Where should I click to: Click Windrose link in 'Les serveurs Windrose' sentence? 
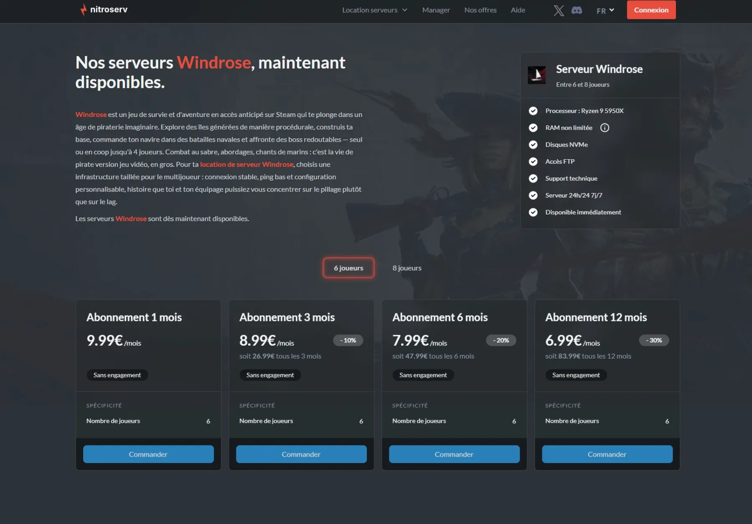[x=131, y=219]
